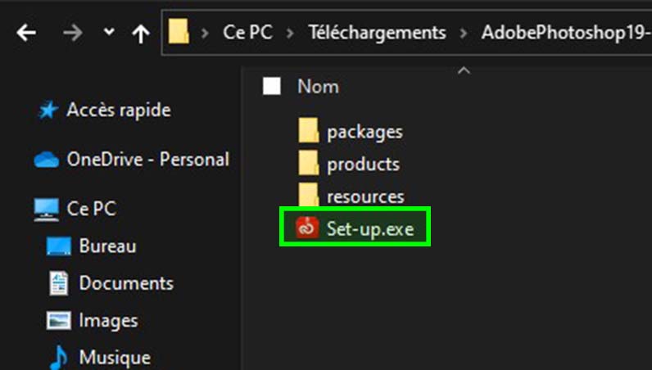Click the resources folder icon
The width and height of the screenshot is (652, 370).
[x=308, y=196]
